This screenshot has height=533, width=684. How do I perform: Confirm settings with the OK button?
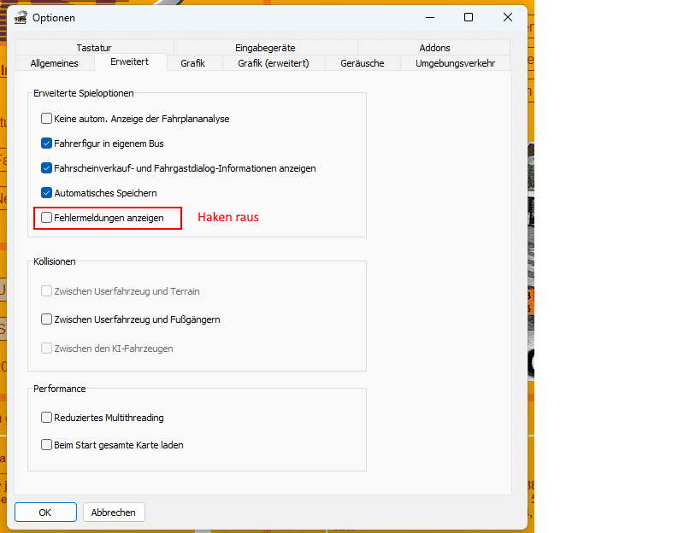click(45, 512)
